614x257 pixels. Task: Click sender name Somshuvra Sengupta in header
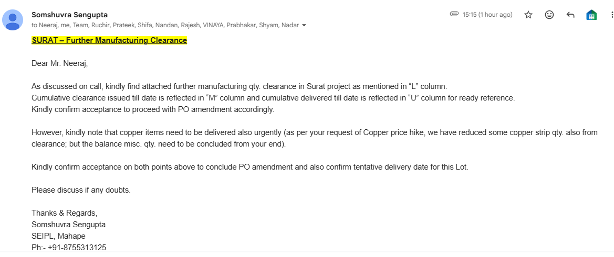coord(69,15)
